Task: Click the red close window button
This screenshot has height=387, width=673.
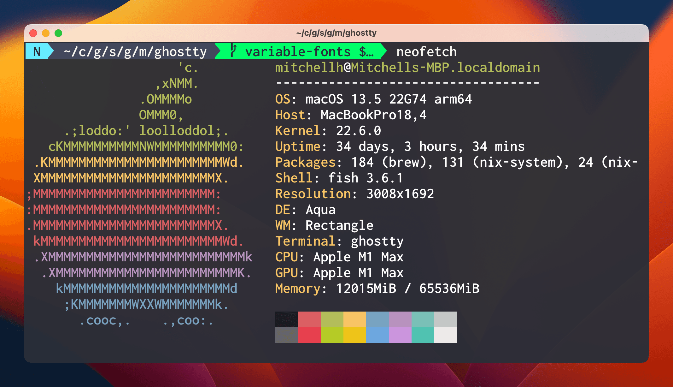Action: point(33,33)
